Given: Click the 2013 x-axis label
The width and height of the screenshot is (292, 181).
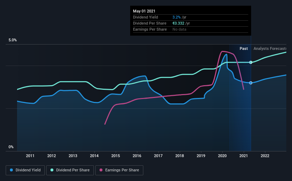Looking at the screenshot, I should (73, 156).
